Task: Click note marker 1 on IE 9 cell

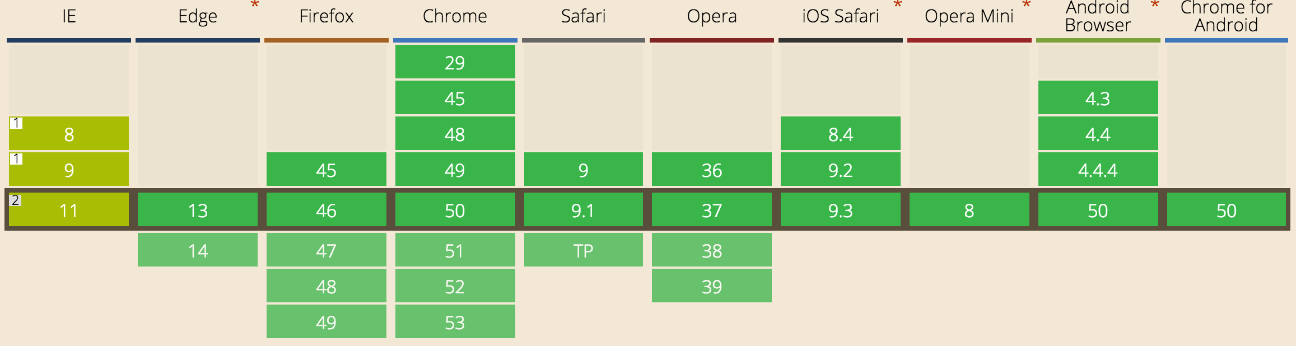Action: click(x=17, y=159)
